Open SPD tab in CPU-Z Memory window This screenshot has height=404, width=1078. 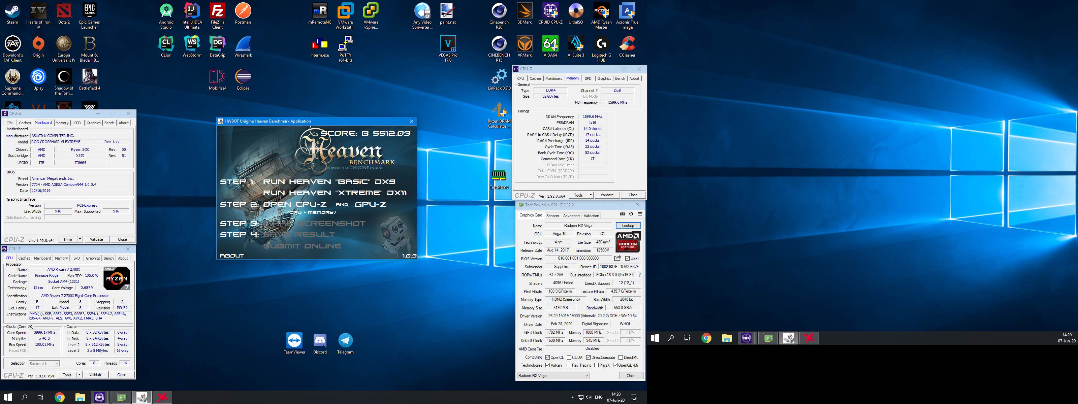click(x=588, y=79)
